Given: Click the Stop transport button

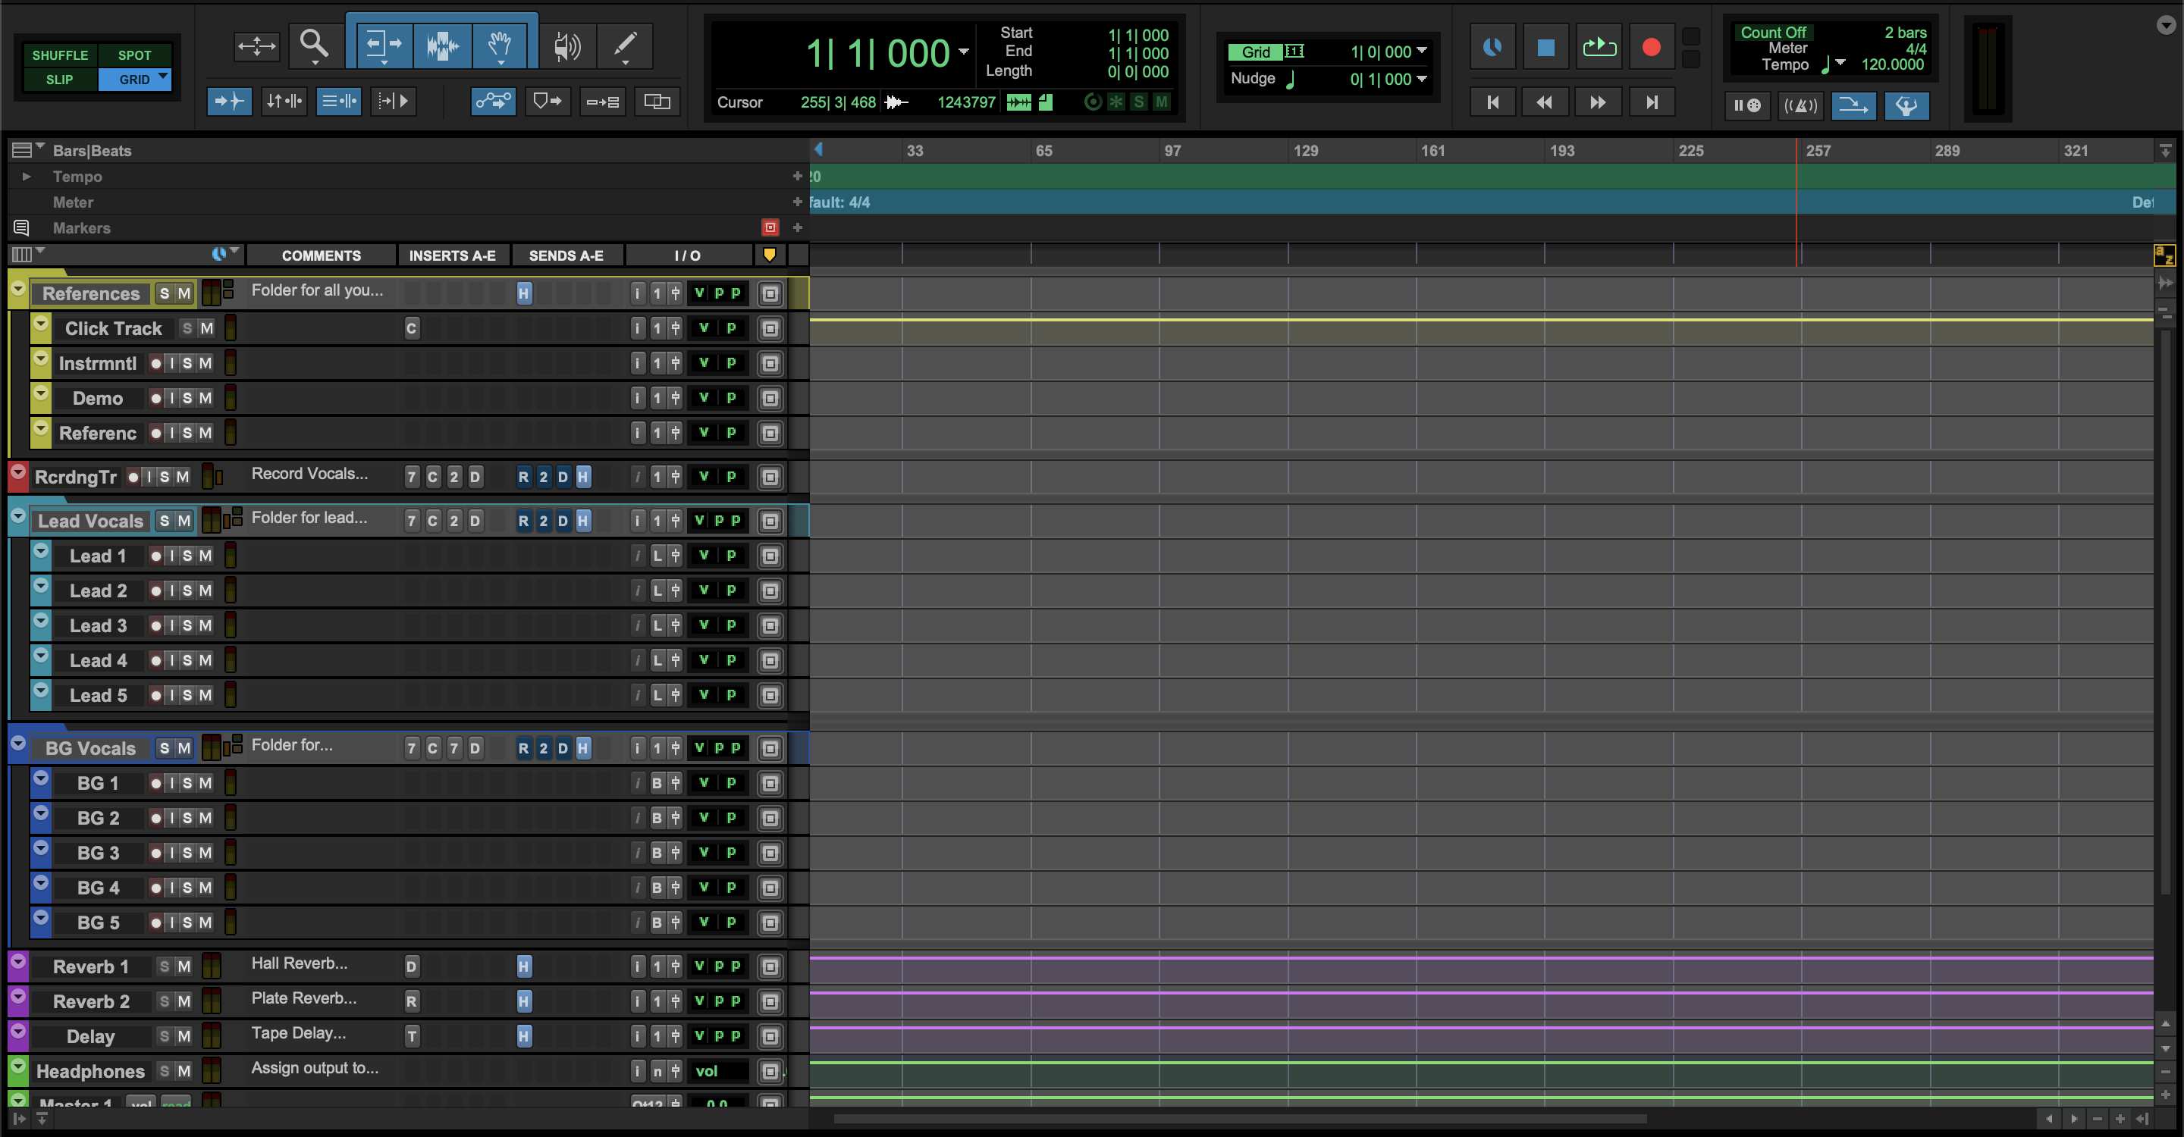Looking at the screenshot, I should (1545, 48).
